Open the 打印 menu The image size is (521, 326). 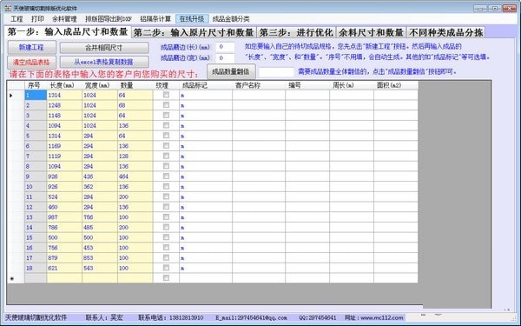point(37,19)
